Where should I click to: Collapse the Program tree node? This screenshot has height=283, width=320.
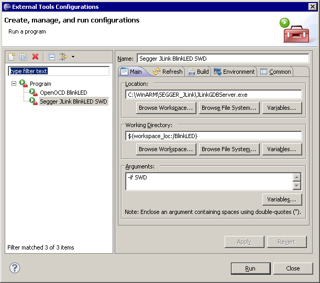click(14, 83)
